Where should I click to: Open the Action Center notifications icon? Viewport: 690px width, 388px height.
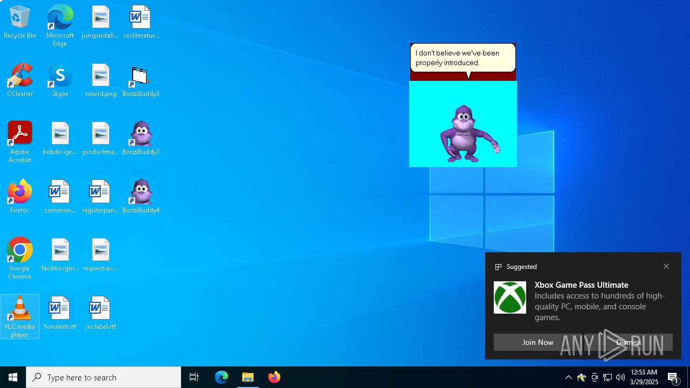coord(674,377)
